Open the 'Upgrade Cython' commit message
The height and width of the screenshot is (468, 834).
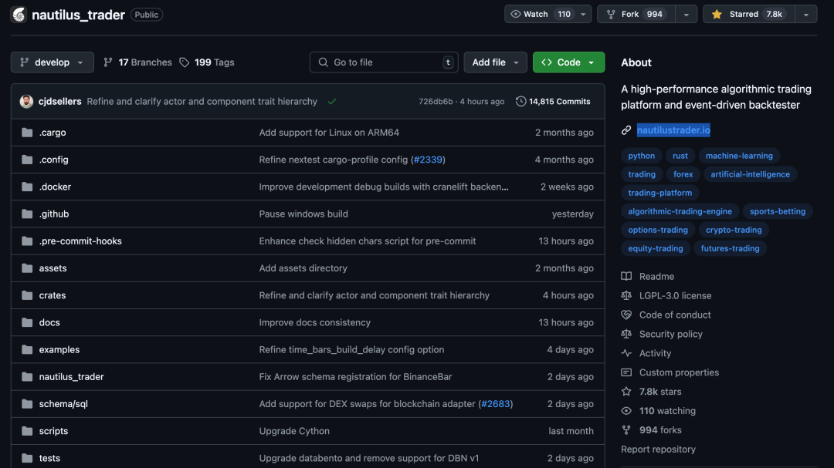pos(294,431)
